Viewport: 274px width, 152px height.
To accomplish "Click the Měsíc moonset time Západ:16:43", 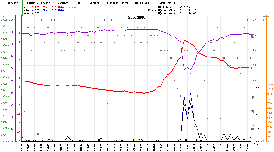I will pyautogui.click(x=188, y=13).
